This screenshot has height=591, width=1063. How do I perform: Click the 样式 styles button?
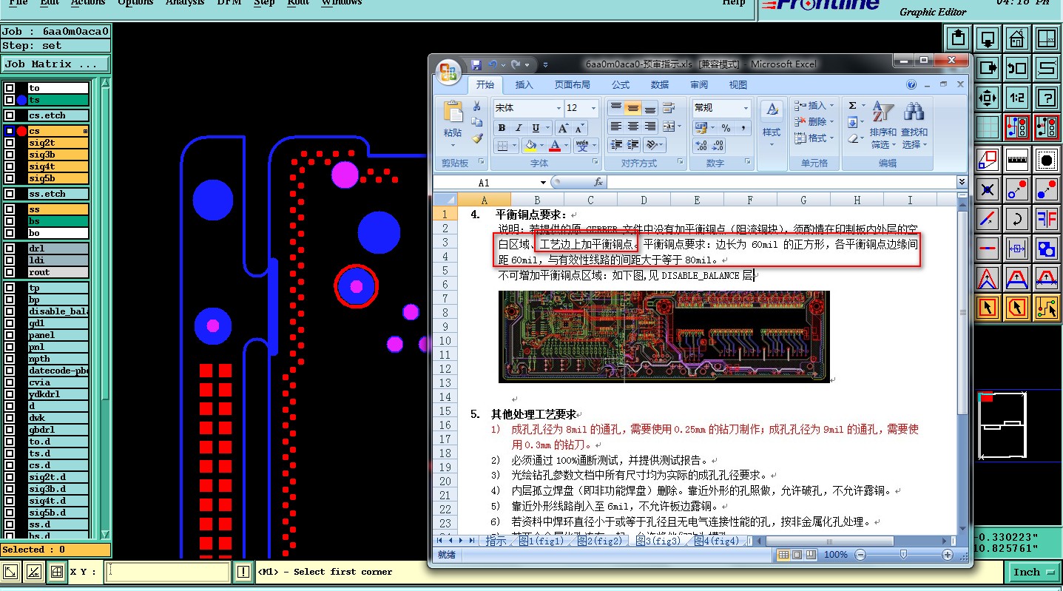(772, 124)
